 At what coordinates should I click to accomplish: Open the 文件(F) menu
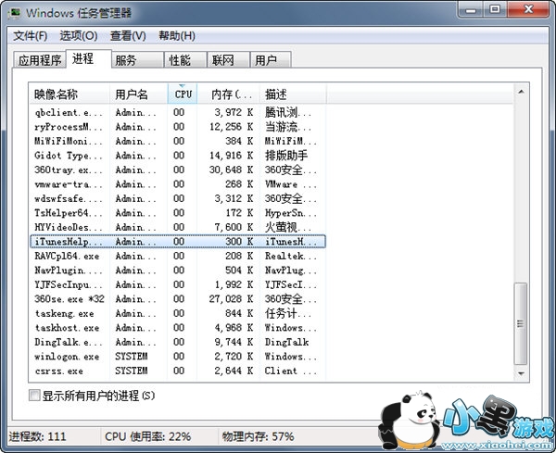31,36
